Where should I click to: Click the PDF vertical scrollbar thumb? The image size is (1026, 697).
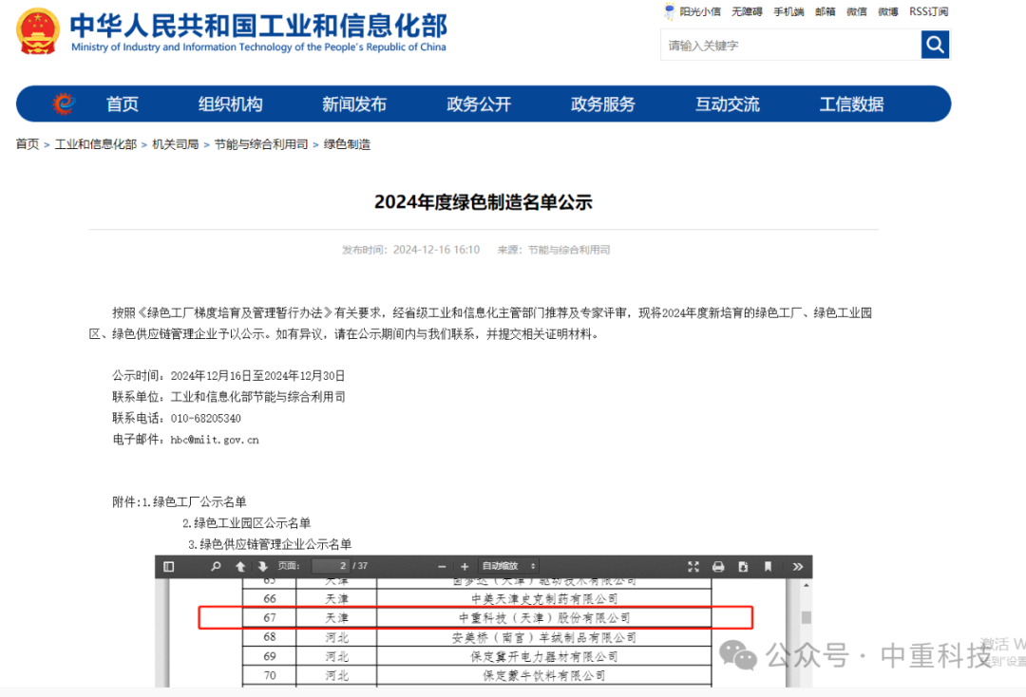pos(807,617)
